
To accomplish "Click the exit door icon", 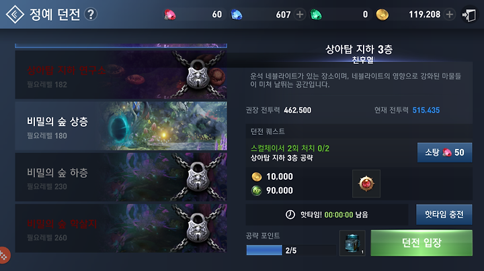I will coord(469,15).
